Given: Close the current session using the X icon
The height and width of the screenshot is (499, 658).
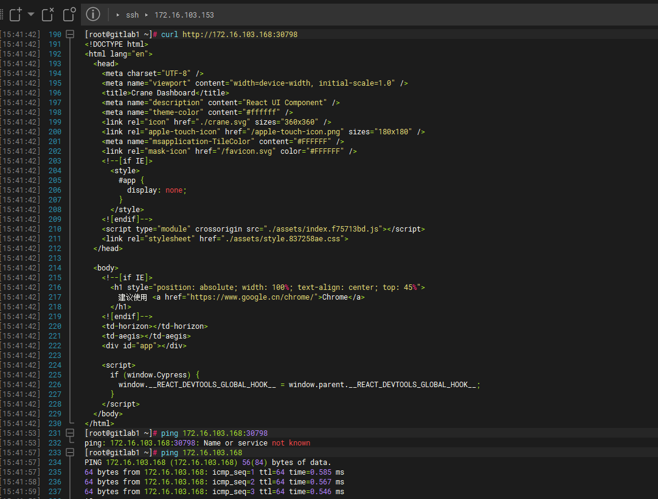Looking at the screenshot, I should pos(47,15).
